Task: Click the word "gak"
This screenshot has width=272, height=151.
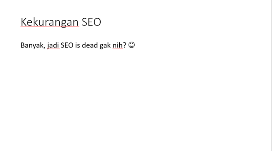Action: pos(105,46)
